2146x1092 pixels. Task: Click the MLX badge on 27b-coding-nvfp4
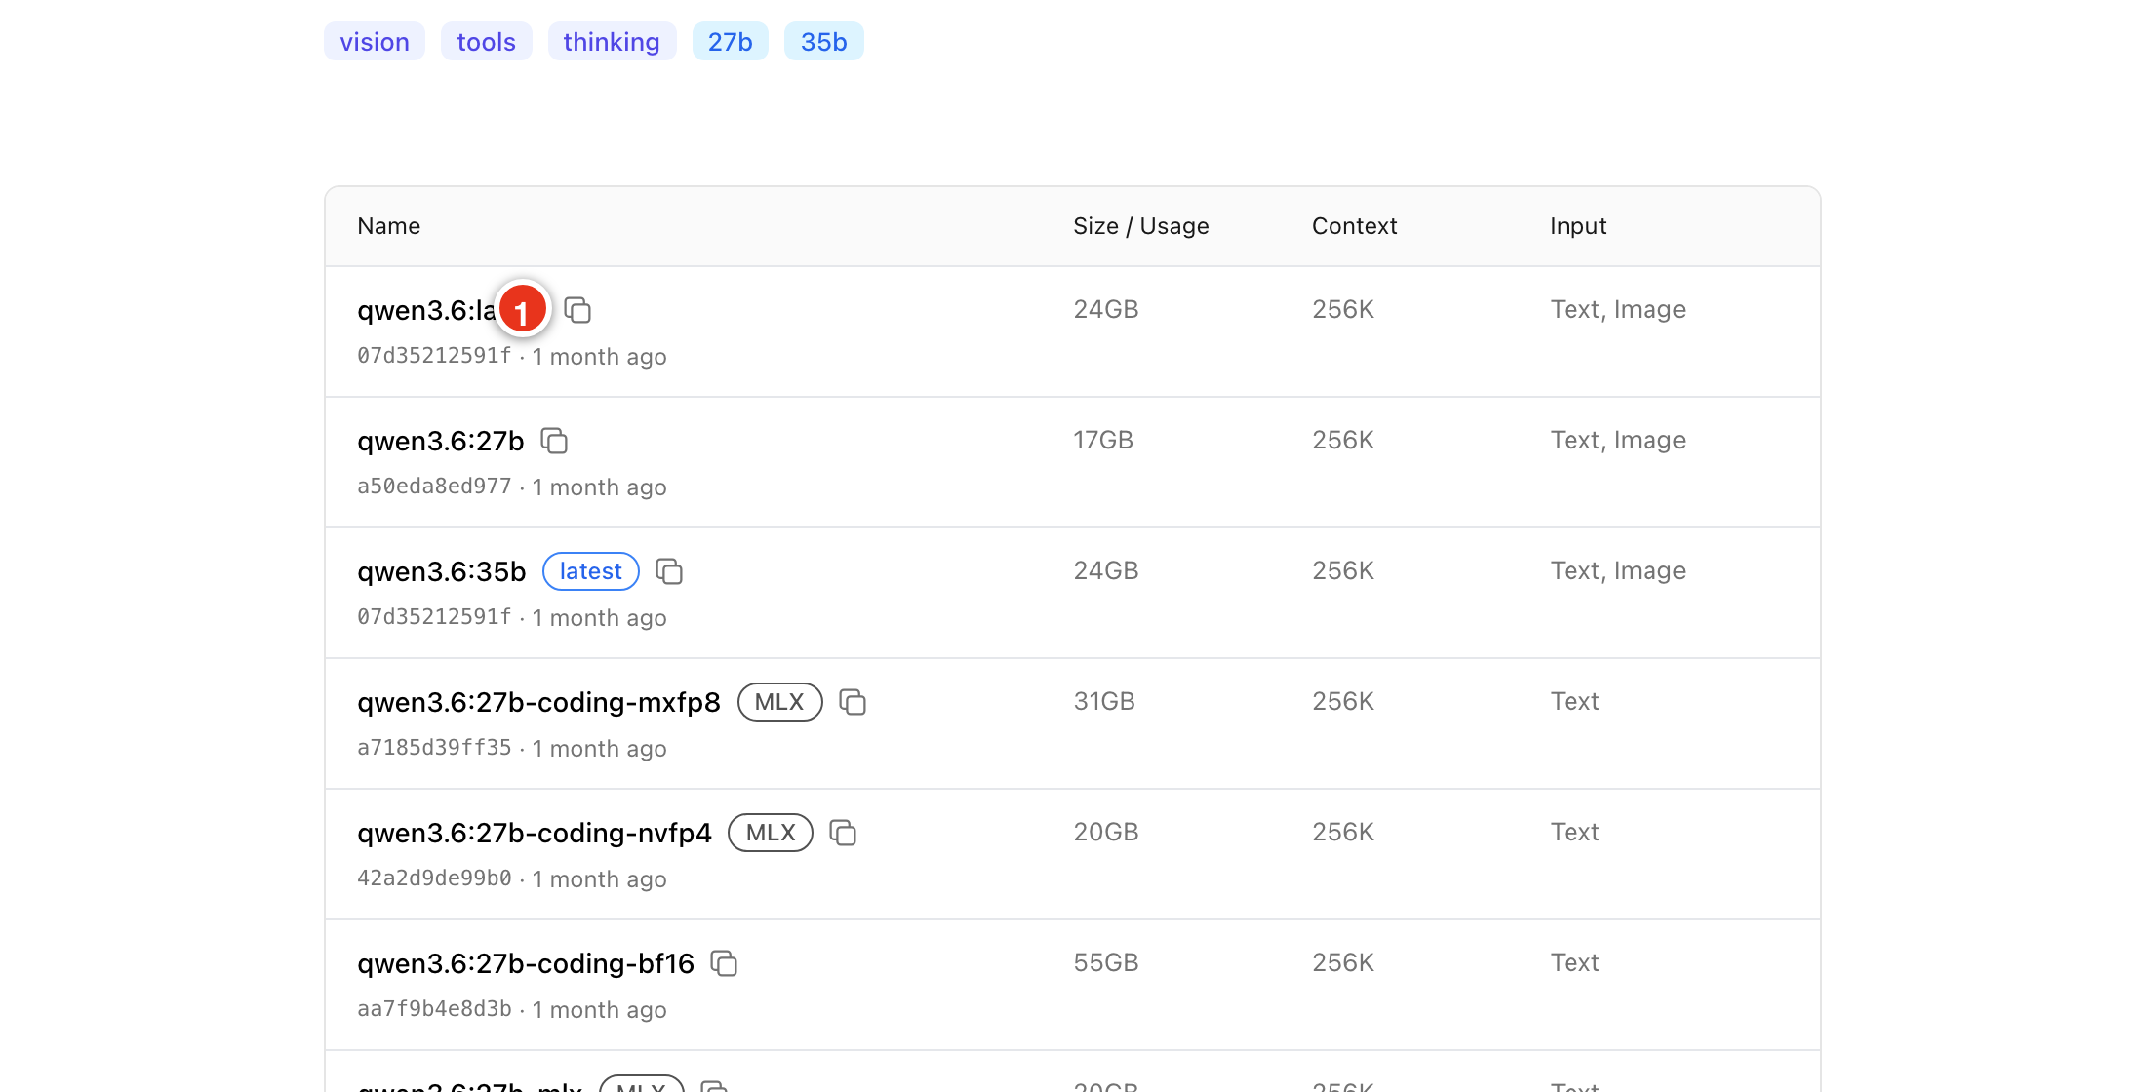(x=771, y=833)
